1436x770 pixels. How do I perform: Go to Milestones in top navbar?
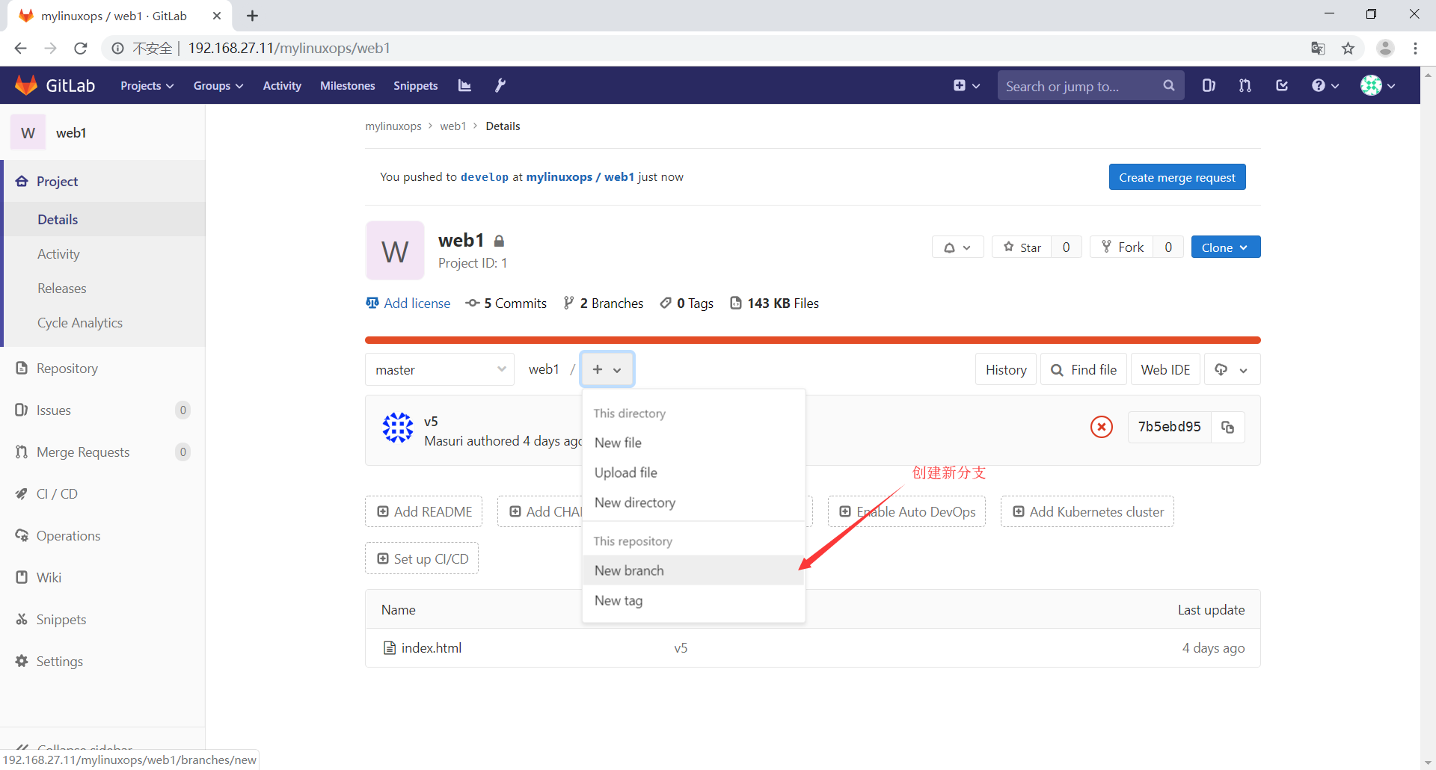click(x=347, y=85)
